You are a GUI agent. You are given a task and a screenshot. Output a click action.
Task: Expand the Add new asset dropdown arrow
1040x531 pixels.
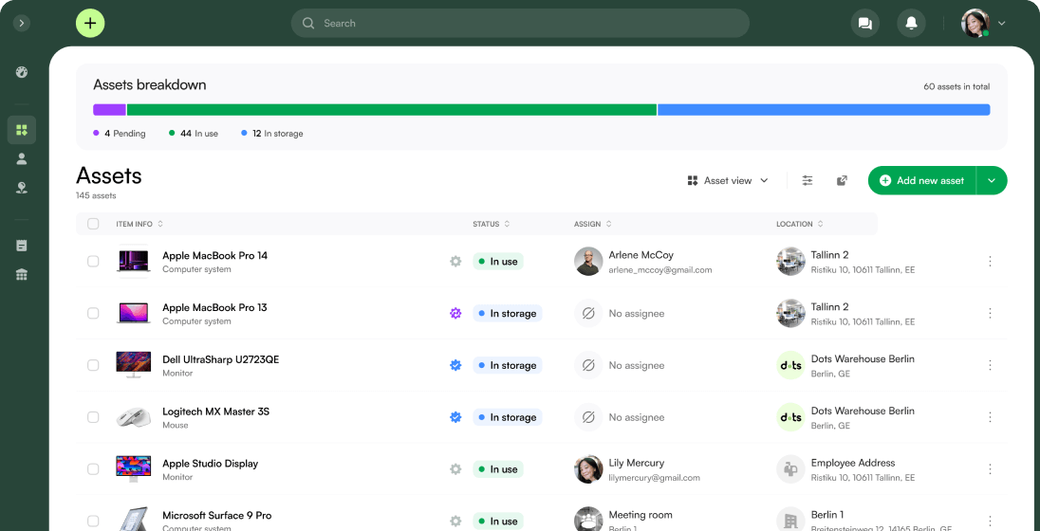992,180
